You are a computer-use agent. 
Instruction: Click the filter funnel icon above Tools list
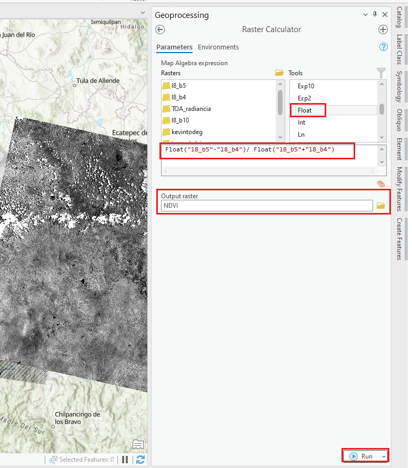pos(381,73)
